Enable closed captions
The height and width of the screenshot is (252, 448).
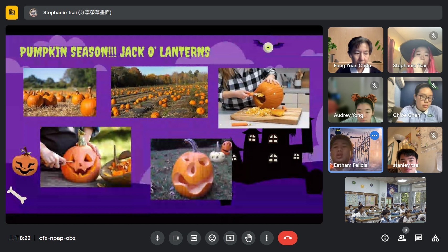[194, 238]
